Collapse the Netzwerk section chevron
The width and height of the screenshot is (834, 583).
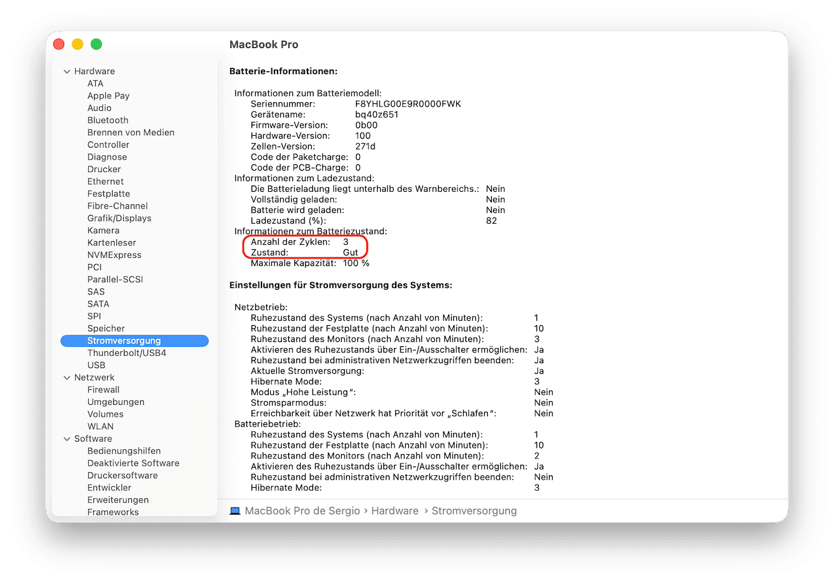click(67, 377)
